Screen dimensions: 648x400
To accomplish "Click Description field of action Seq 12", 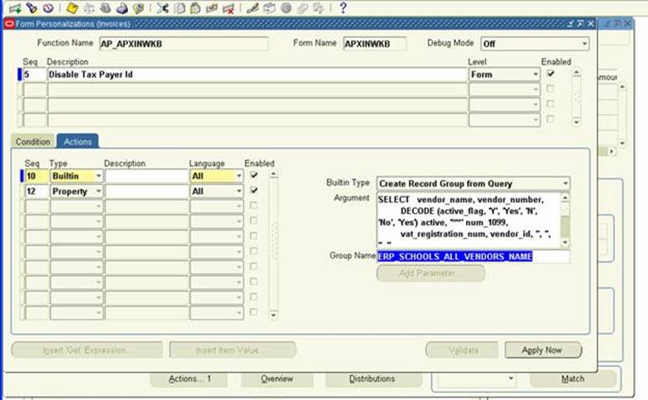I will click(146, 191).
